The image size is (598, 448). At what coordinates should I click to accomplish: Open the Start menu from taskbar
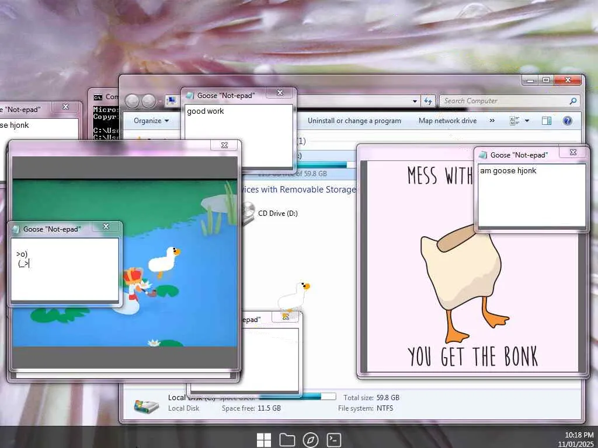point(264,440)
